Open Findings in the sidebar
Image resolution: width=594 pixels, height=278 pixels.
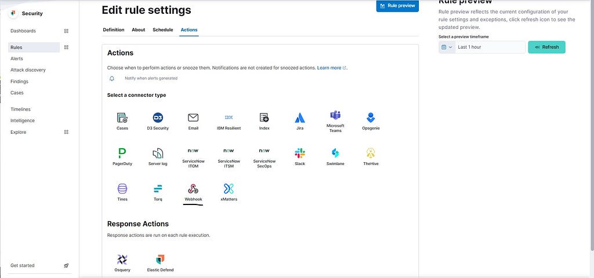point(19,81)
